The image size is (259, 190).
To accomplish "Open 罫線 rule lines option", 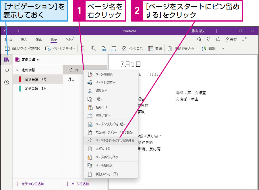I will click(x=155, y=49).
